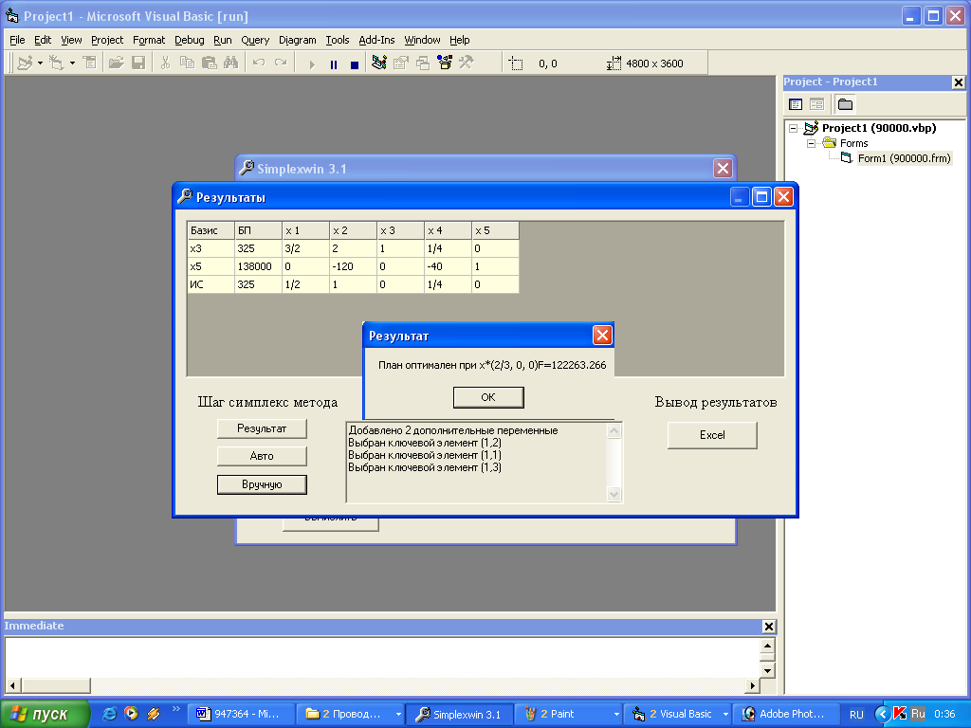Image resolution: width=971 pixels, height=728 pixels.
Task: Open the Diagram menu
Action: pos(297,40)
